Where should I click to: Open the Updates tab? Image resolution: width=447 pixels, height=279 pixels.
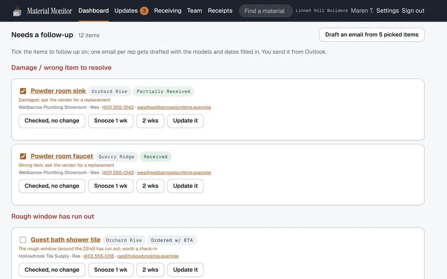pos(126,11)
